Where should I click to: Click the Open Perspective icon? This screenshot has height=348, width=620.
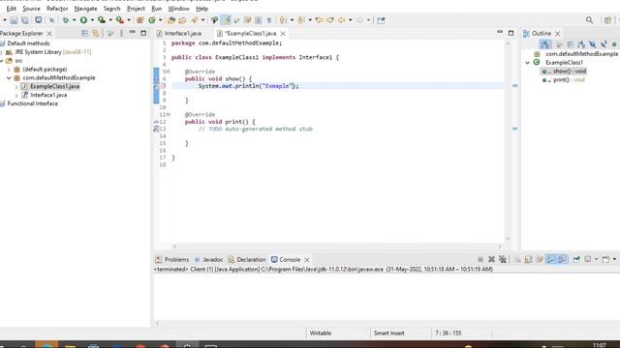pos(607,20)
